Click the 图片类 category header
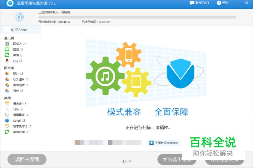Screen dimensions: 253x168 [x=9, y=68]
